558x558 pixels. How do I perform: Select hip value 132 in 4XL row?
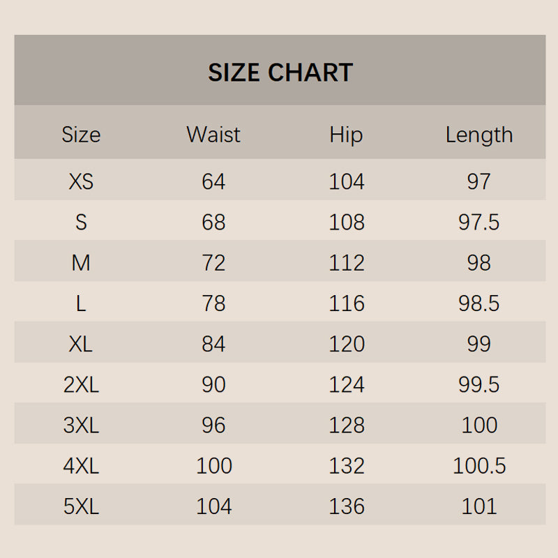click(347, 465)
